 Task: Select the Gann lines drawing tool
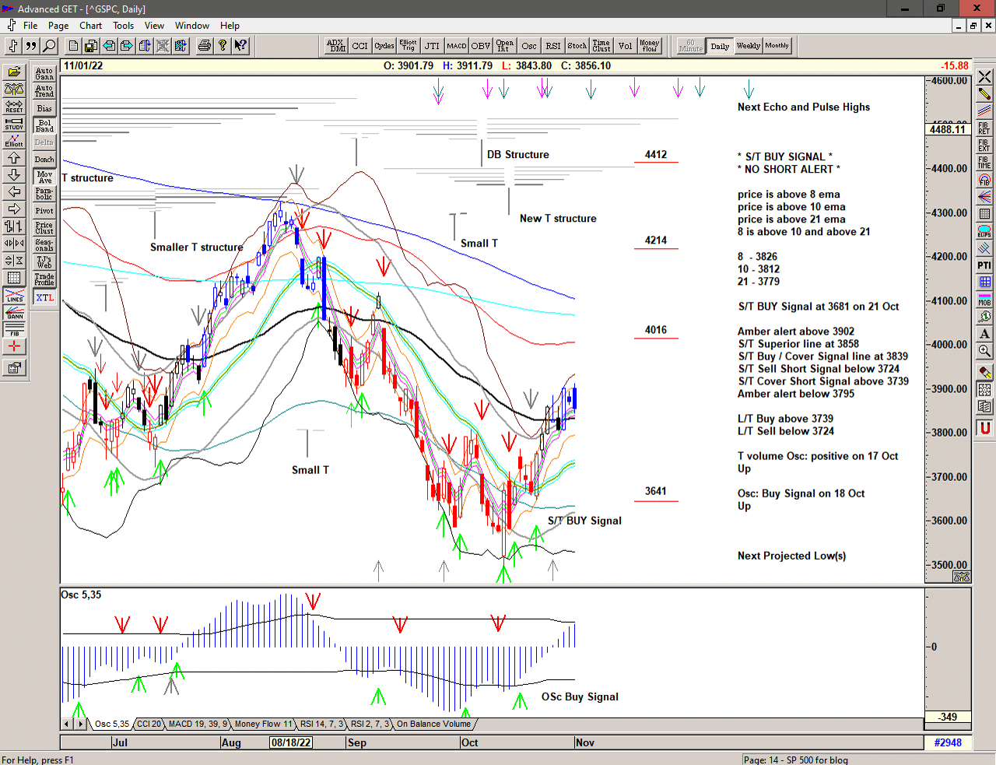pos(14,314)
